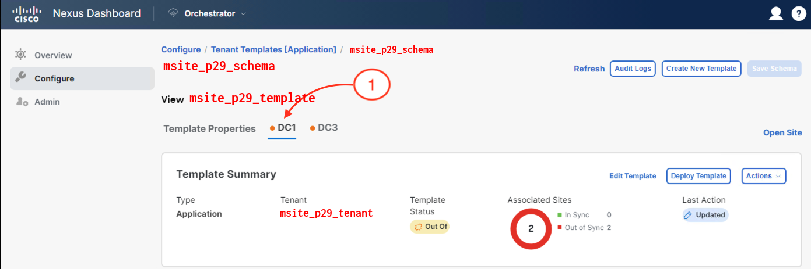Click the Out Of status badge
Viewport: 811px width, 269px height.
tap(430, 227)
